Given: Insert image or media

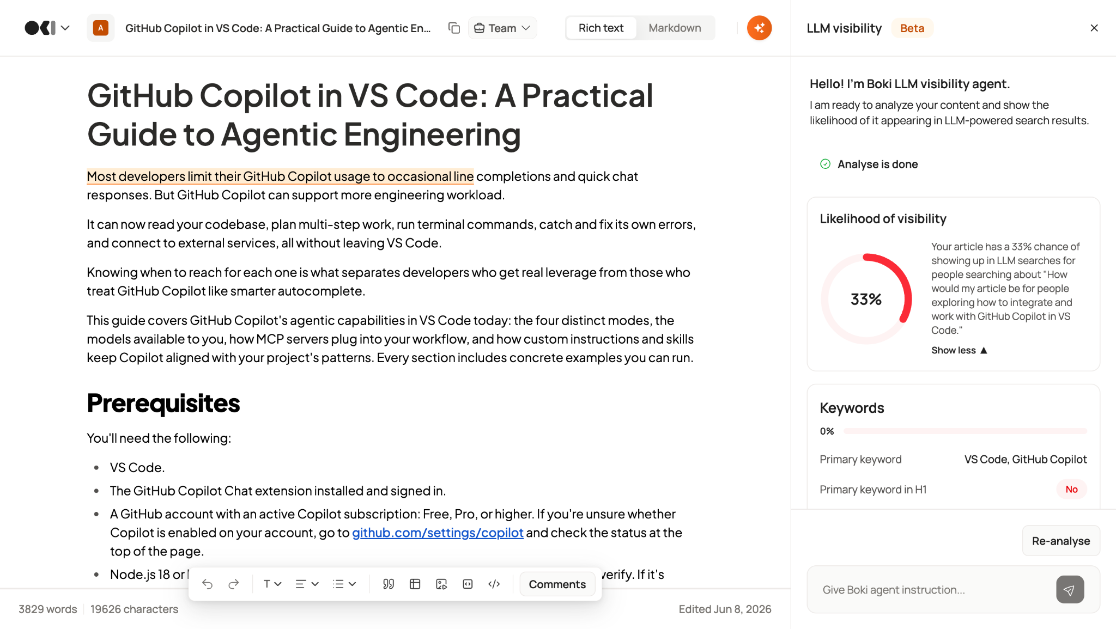Looking at the screenshot, I should coord(441,584).
